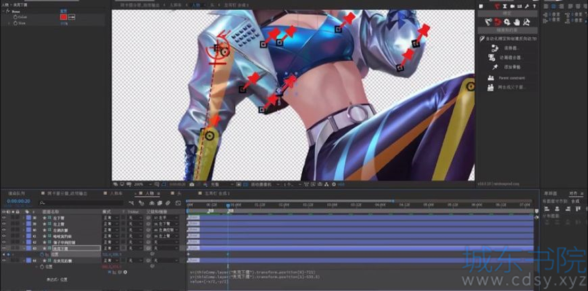The height and width of the screenshot is (291, 588).
Task: Enable frame blending icon in timeline header
Action: (160, 203)
